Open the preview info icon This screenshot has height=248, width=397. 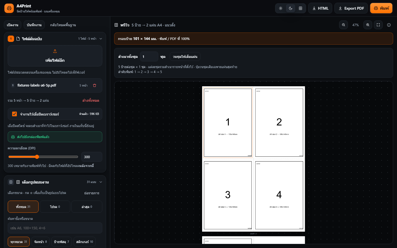389,25
